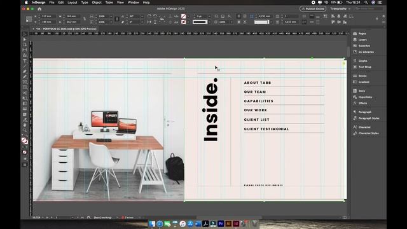
Task: Toggle the toolbox Fill and Stroke swatch
Action: pos(25,141)
